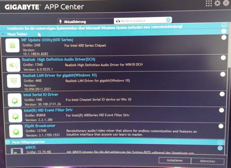231x168 pixels.
Task: Click the Realtek LAN network port icon
Action: [x=14, y=81]
